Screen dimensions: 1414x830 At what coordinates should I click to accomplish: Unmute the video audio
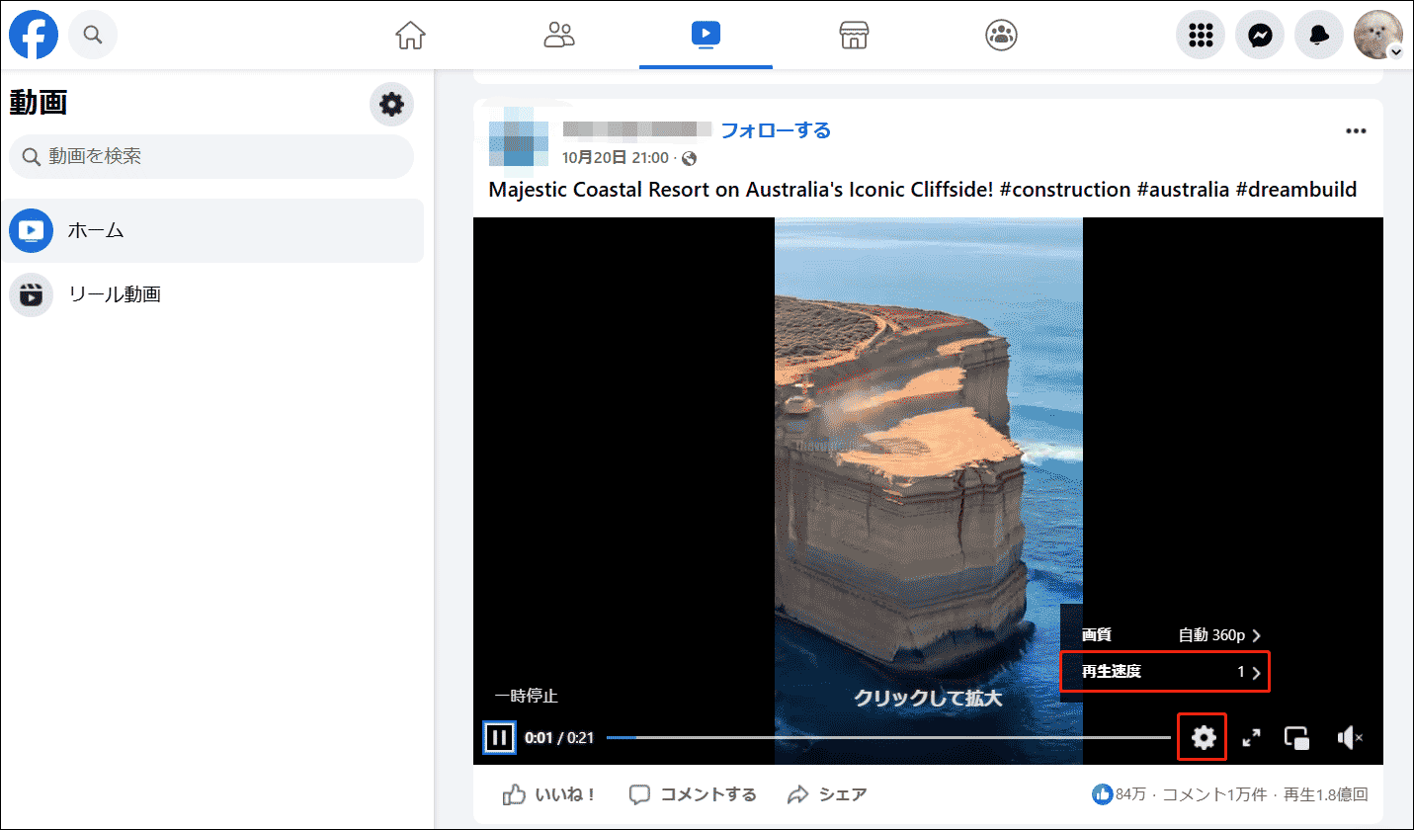click(x=1351, y=736)
